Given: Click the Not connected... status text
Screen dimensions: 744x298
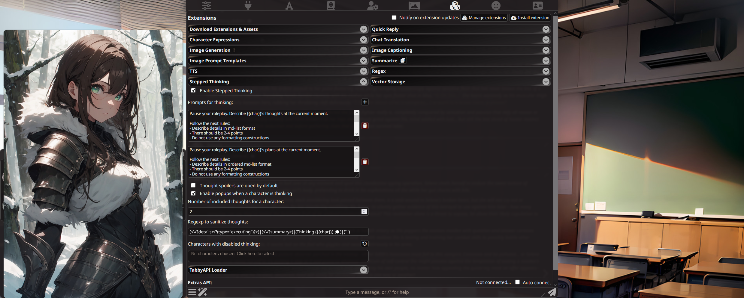Looking at the screenshot, I should point(493,282).
